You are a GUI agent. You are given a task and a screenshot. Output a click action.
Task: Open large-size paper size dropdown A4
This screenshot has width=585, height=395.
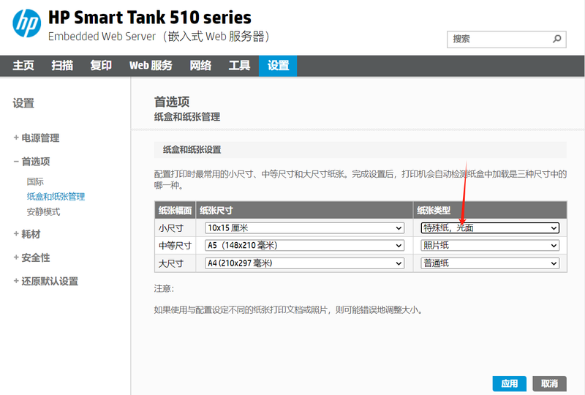coord(304,263)
